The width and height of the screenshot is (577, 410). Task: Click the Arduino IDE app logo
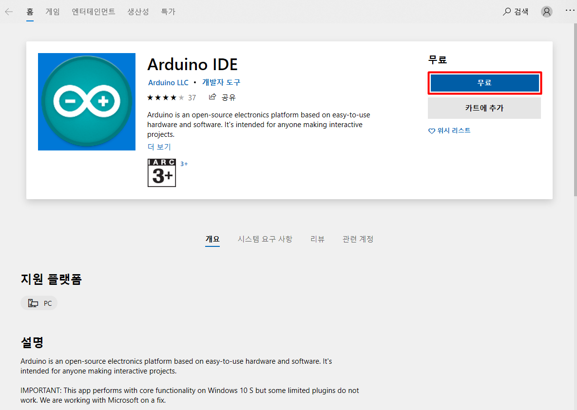click(x=86, y=101)
